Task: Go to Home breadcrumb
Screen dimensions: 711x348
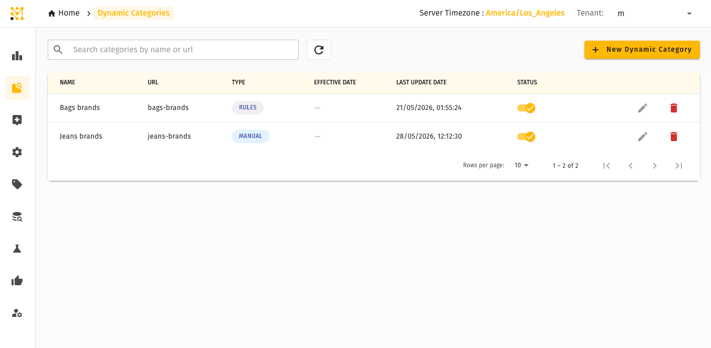Action: point(64,13)
